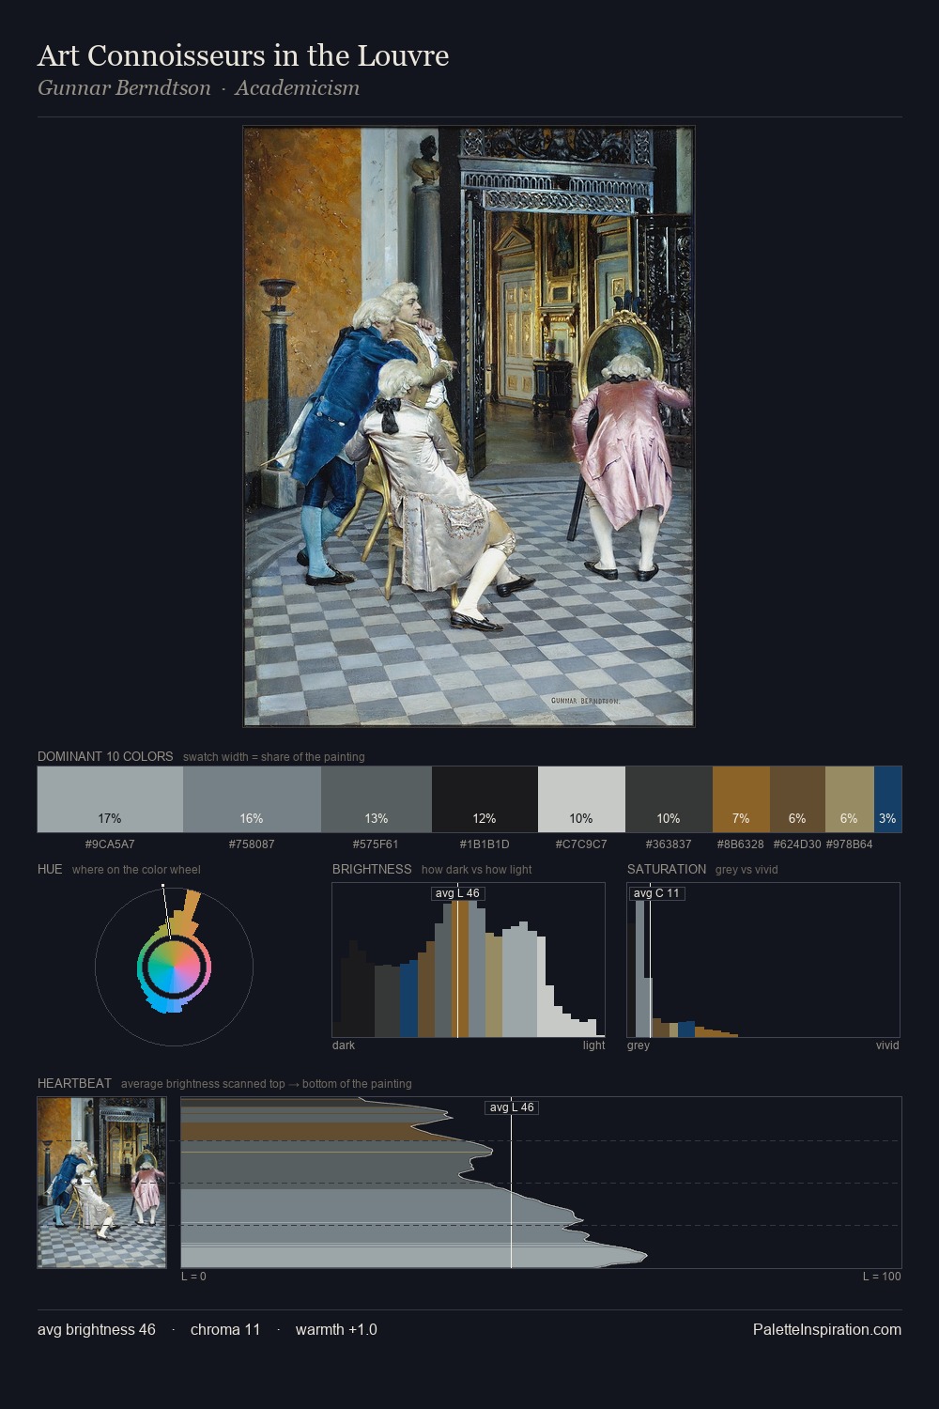
Task: Click the hue color wheel chart
Action: pos(174,966)
